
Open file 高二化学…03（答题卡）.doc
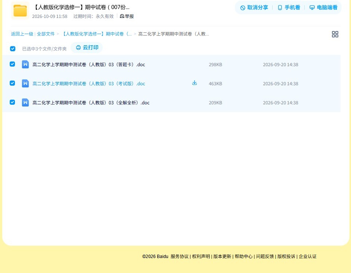pos(88,65)
